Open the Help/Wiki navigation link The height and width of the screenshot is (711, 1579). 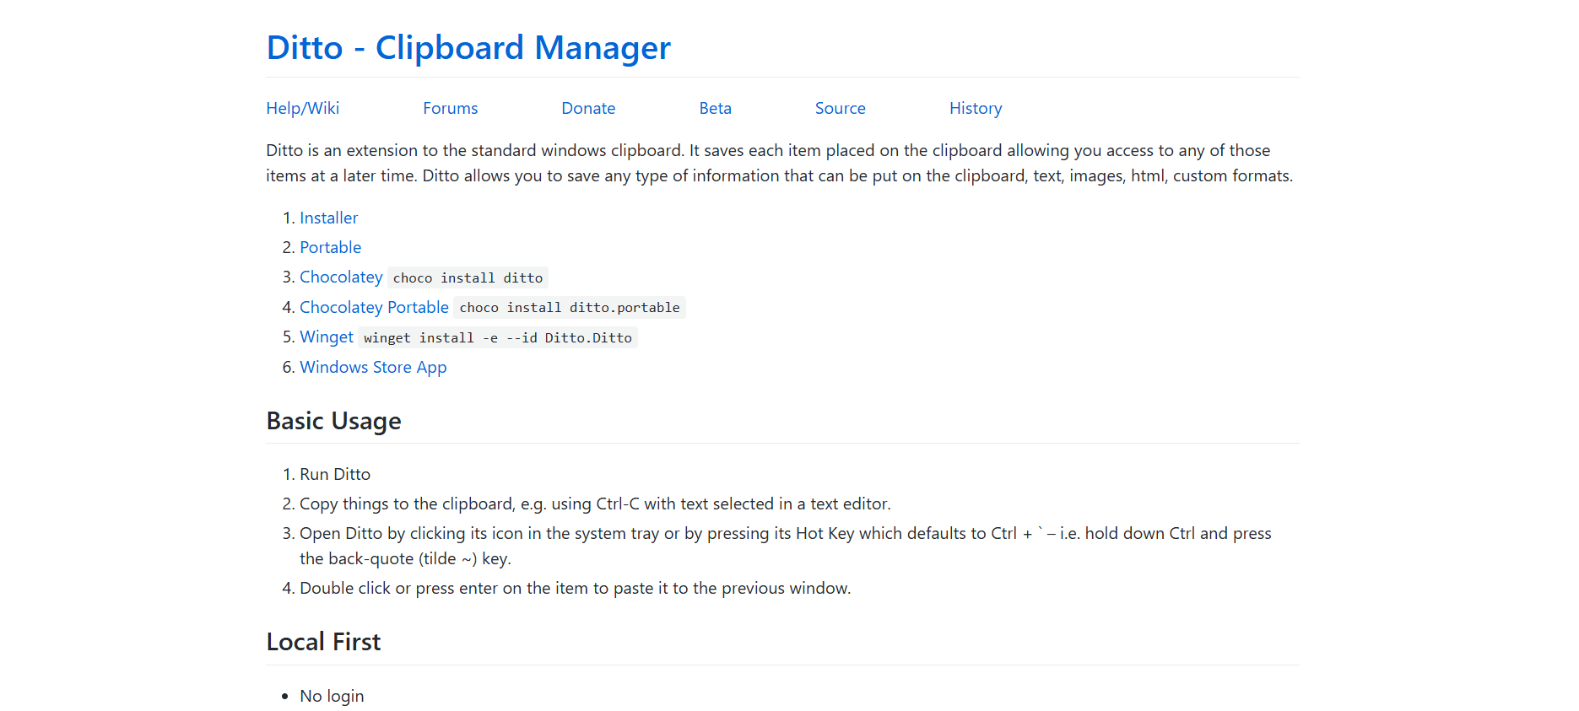coord(302,108)
